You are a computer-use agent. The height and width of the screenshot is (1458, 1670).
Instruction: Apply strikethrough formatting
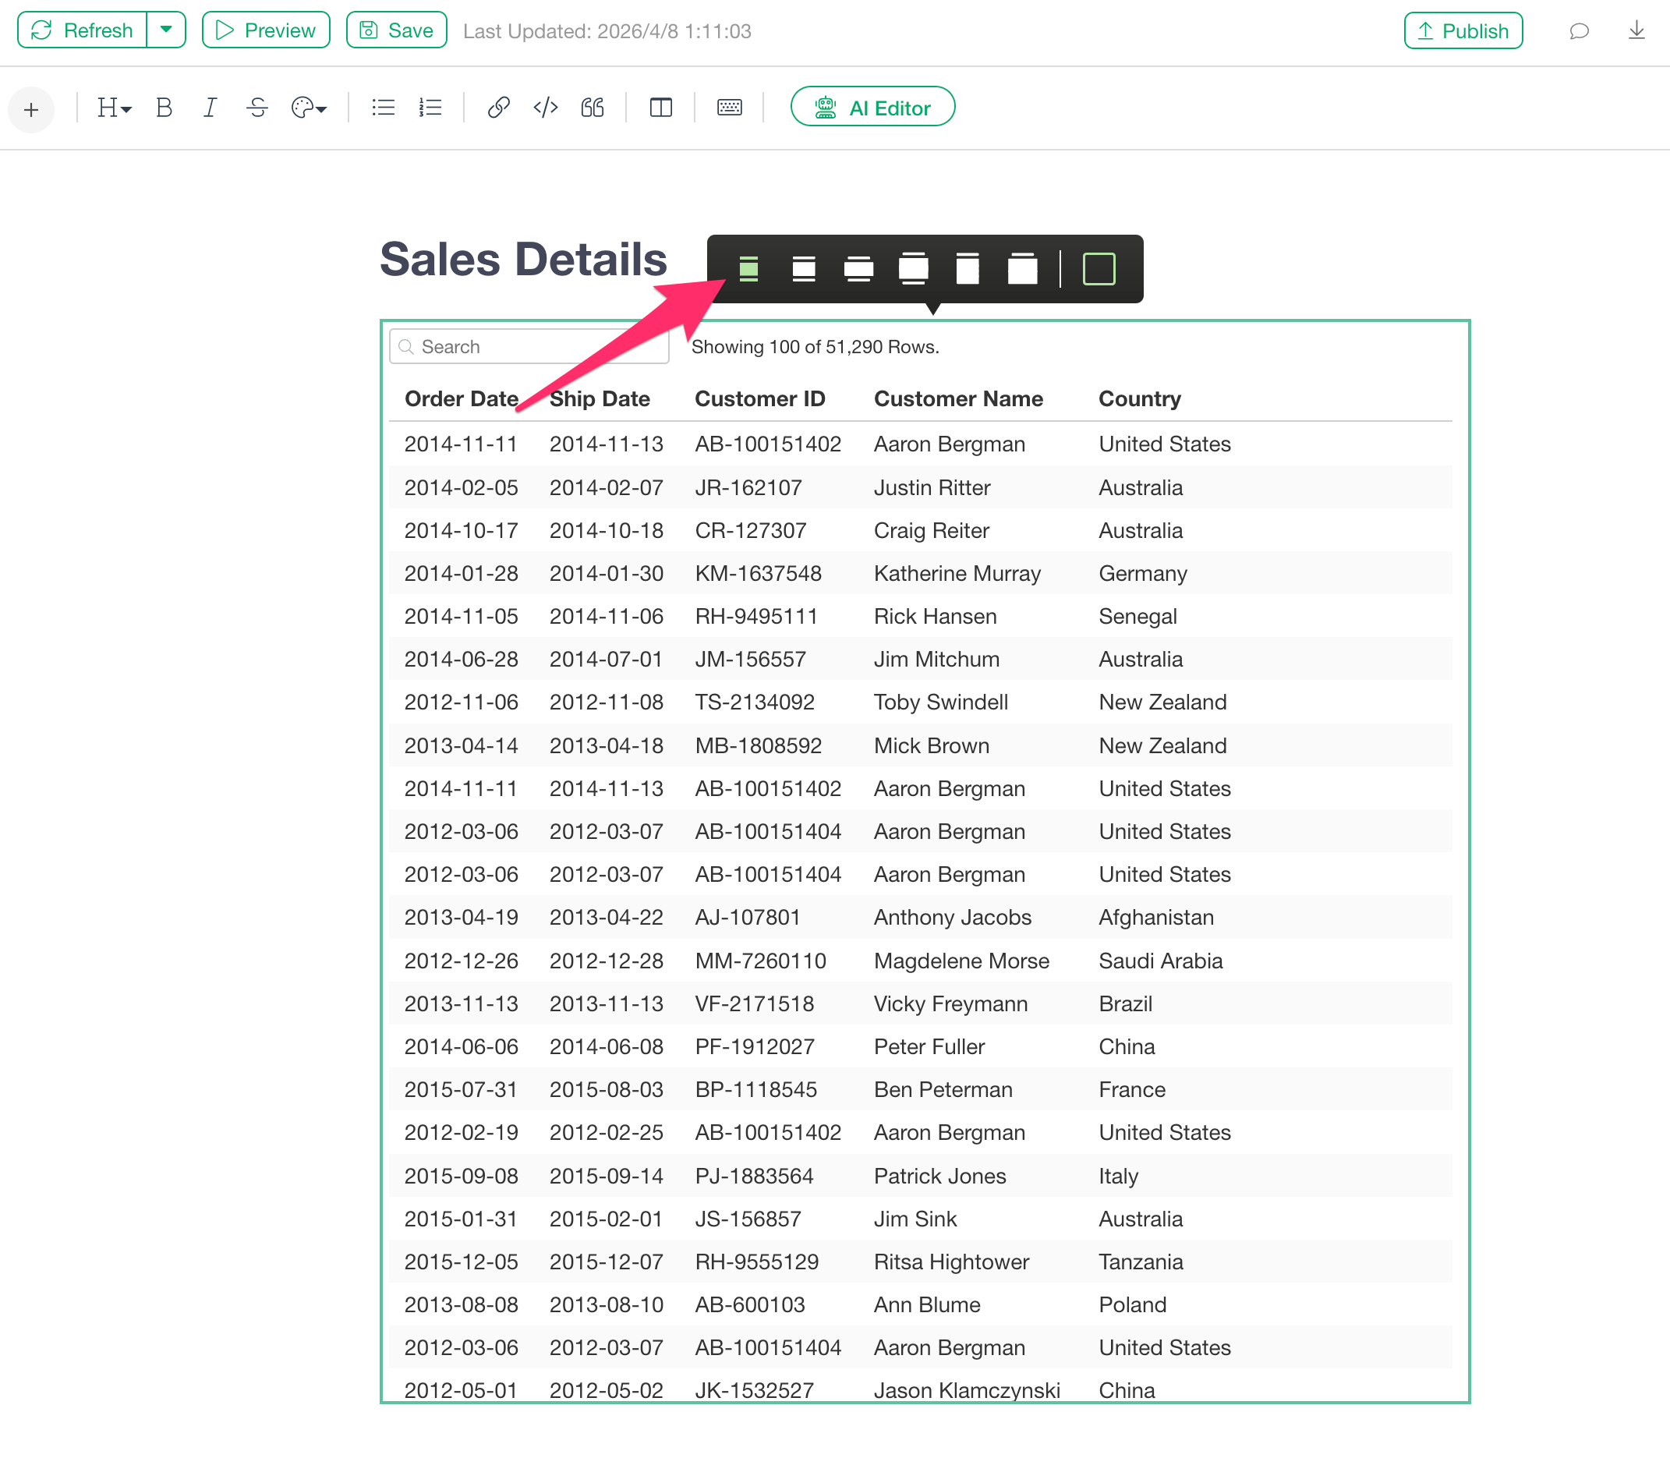[257, 108]
